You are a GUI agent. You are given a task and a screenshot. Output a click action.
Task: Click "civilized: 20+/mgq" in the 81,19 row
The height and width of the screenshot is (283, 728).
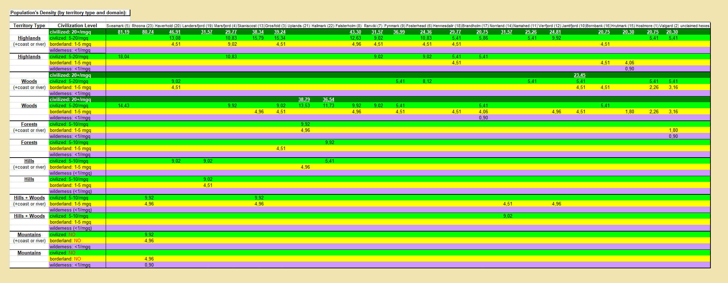point(70,32)
